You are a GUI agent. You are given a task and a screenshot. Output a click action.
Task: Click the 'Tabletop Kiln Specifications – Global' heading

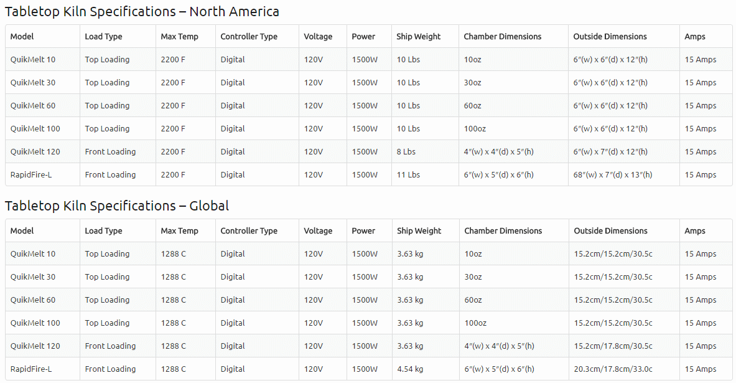point(117,206)
